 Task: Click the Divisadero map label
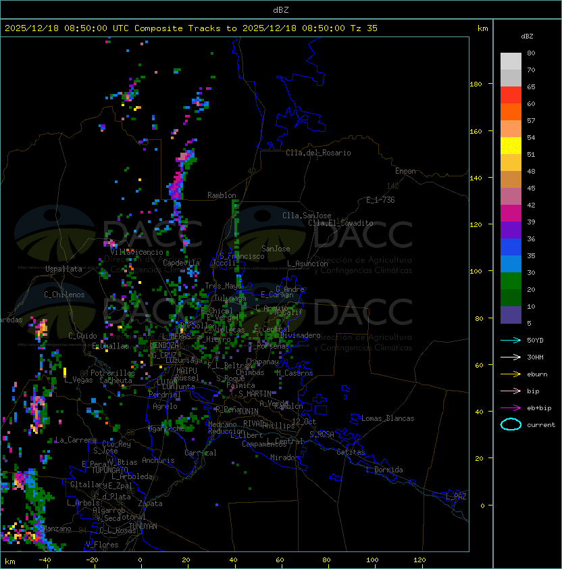click(x=300, y=335)
